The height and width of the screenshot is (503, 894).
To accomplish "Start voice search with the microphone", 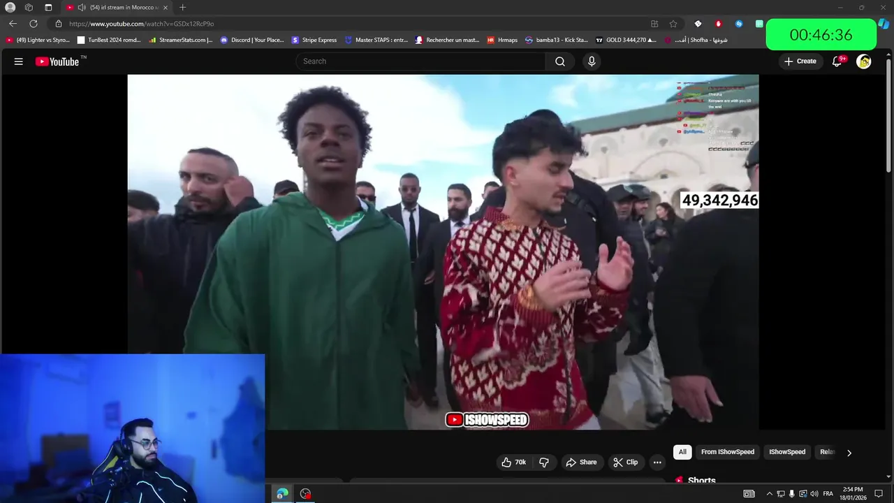I will pos(592,61).
